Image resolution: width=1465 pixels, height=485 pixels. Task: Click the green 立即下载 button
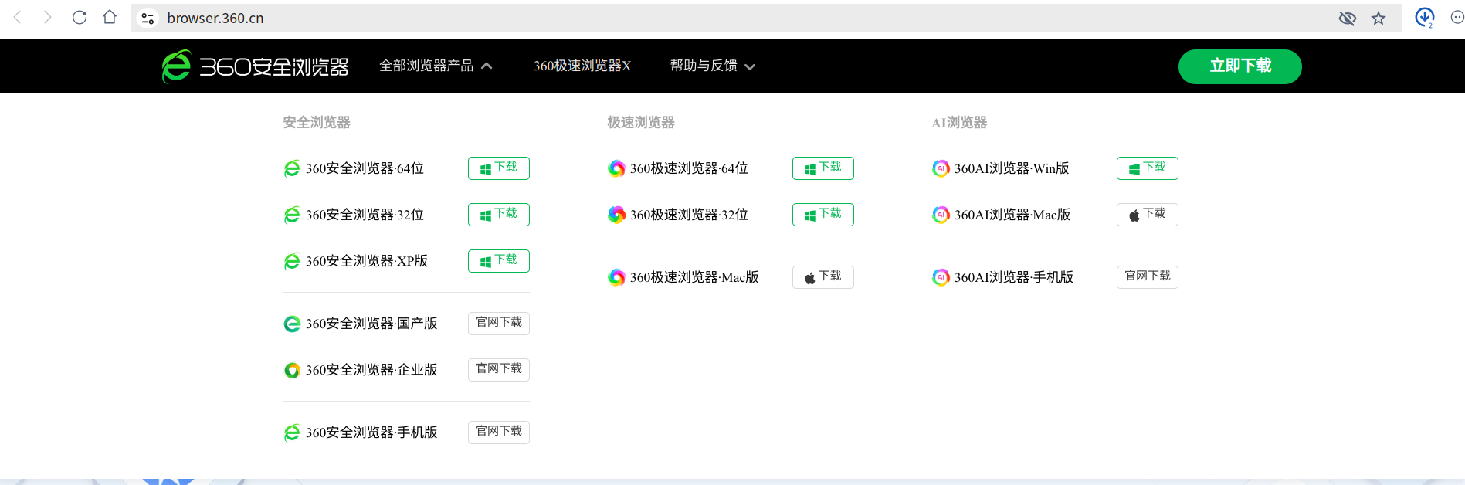click(x=1239, y=66)
